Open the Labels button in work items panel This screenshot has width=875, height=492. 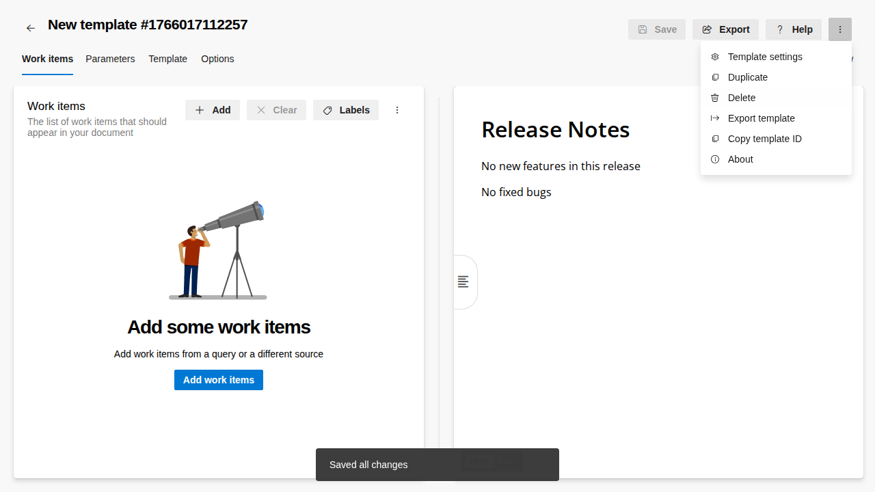[346, 110]
